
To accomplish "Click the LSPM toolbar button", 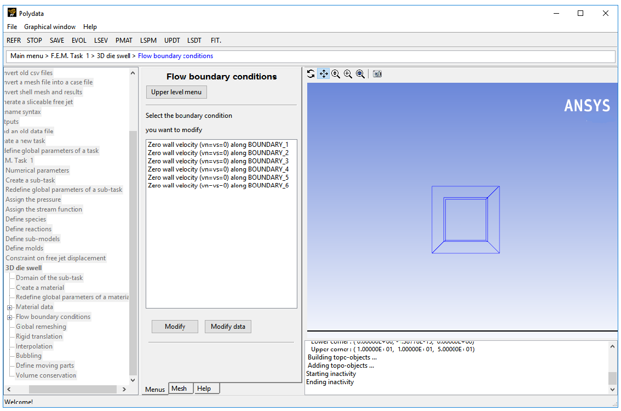I will (x=148, y=41).
